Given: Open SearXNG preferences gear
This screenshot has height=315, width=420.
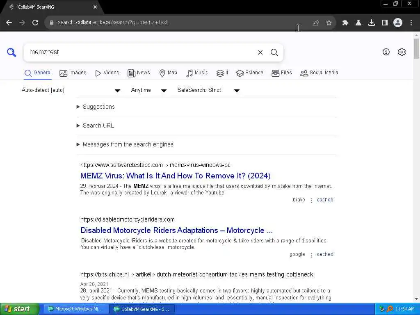Looking at the screenshot, I should (x=402, y=52).
